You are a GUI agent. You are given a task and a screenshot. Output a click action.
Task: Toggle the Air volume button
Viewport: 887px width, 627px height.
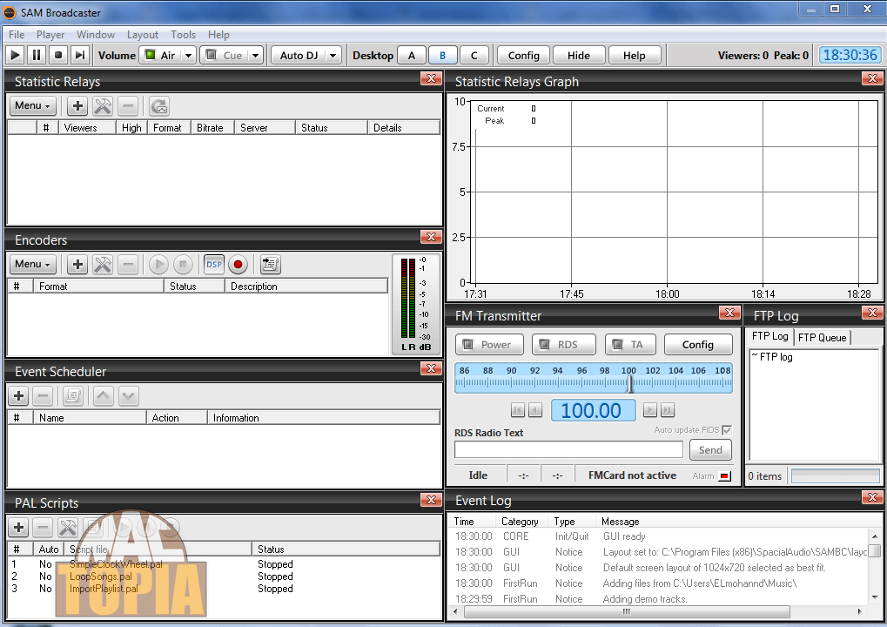tap(161, 55)
